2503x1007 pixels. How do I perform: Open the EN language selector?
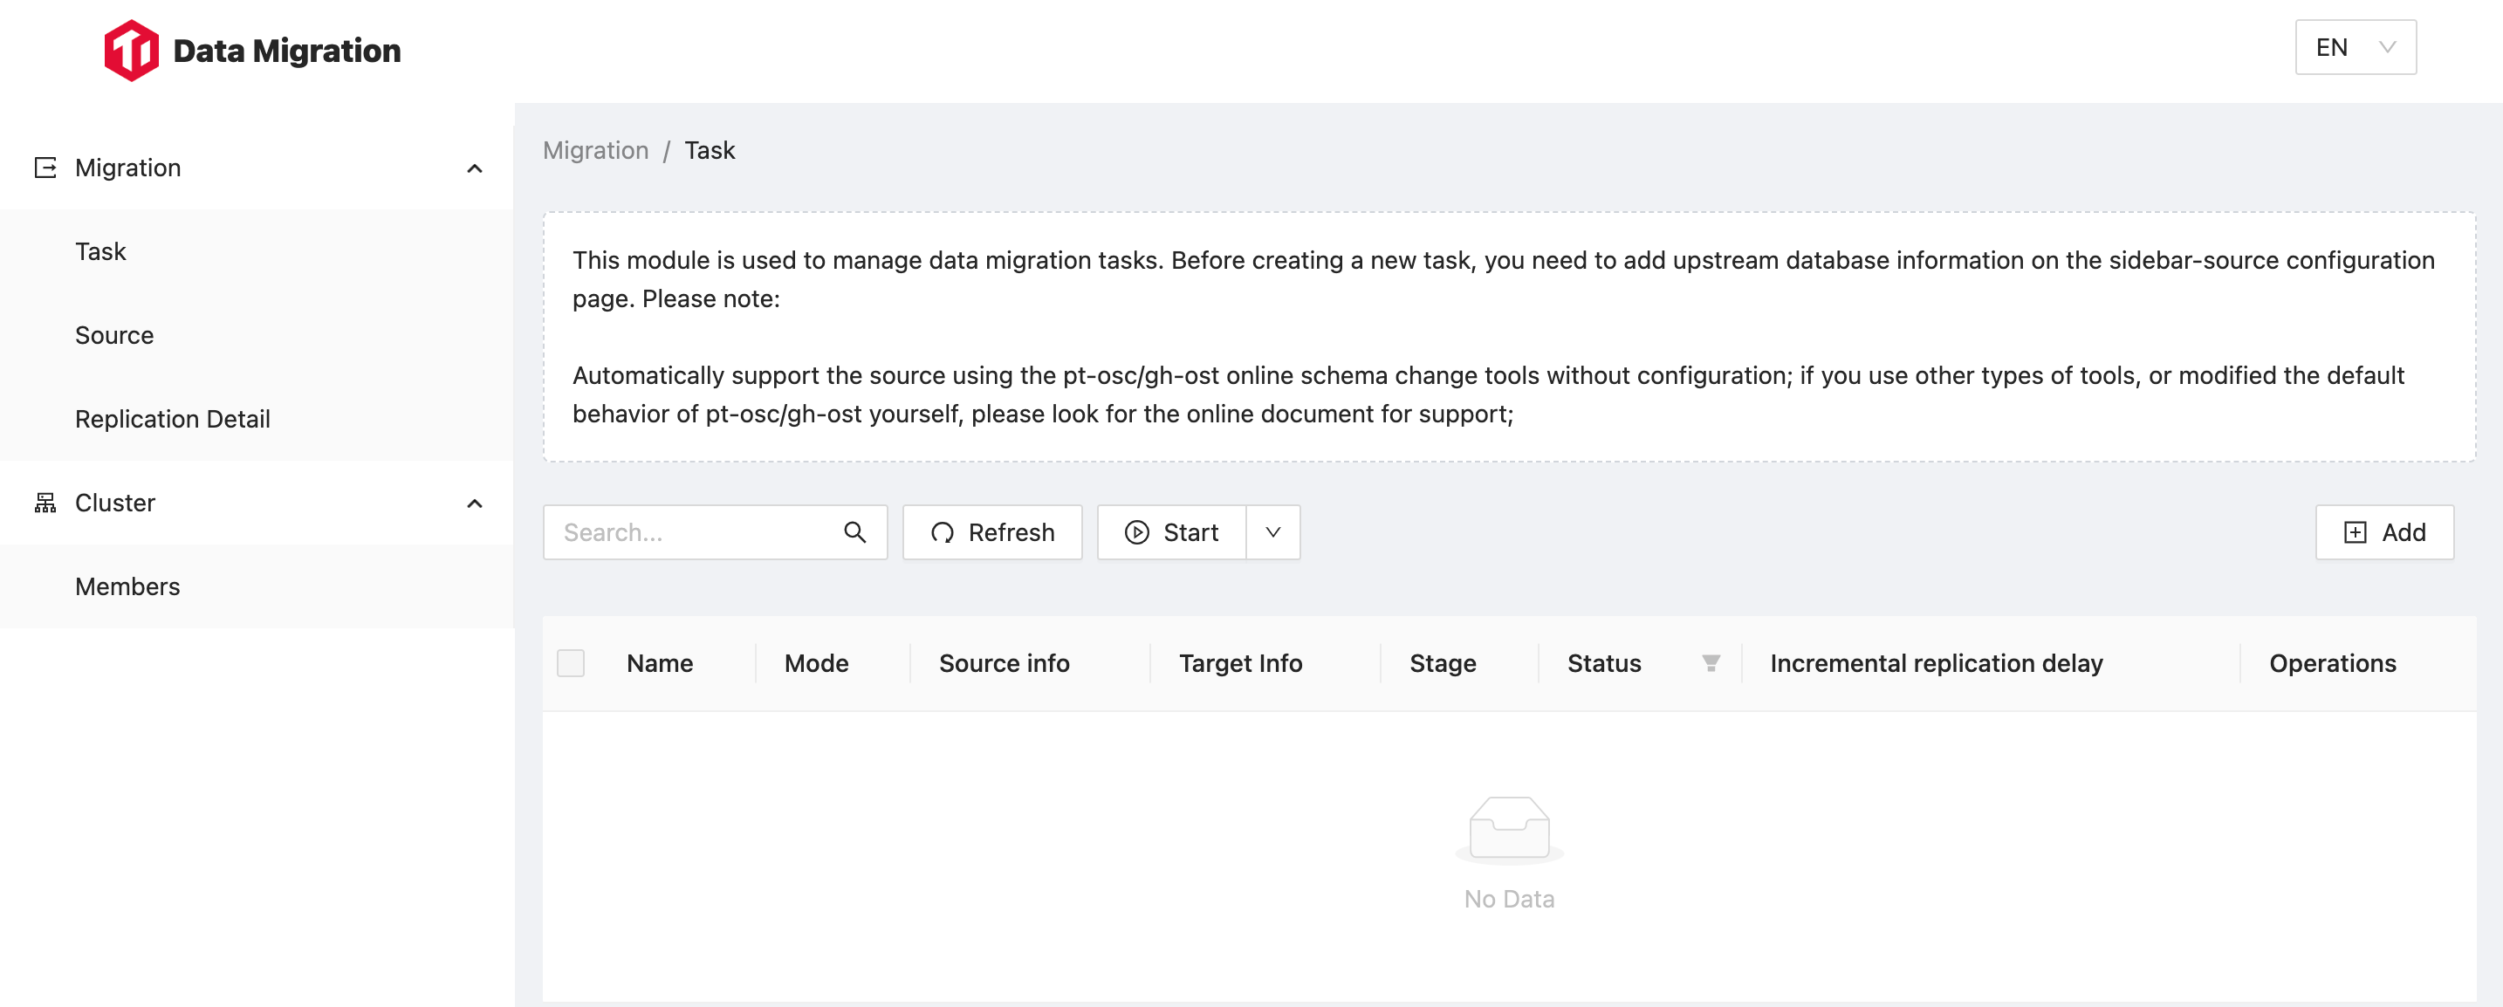pos(2355,48)
